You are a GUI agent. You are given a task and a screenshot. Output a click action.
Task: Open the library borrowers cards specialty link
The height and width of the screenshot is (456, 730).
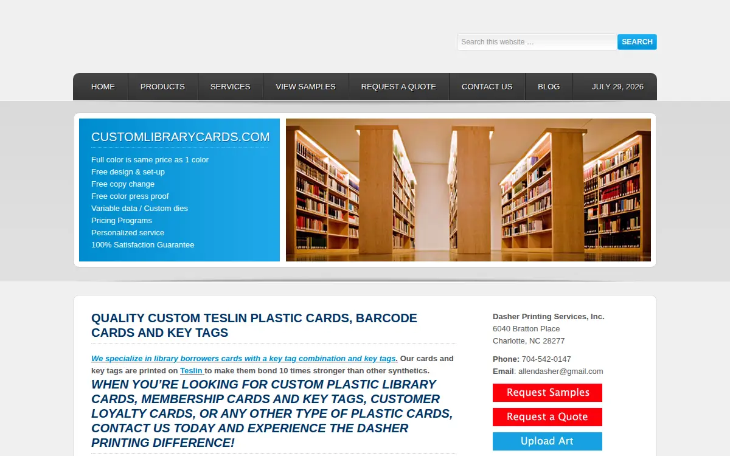point(245,359)
